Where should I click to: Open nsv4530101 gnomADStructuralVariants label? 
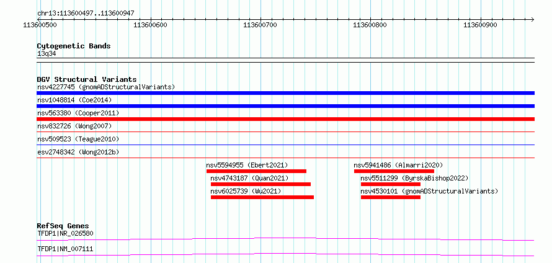429,191
